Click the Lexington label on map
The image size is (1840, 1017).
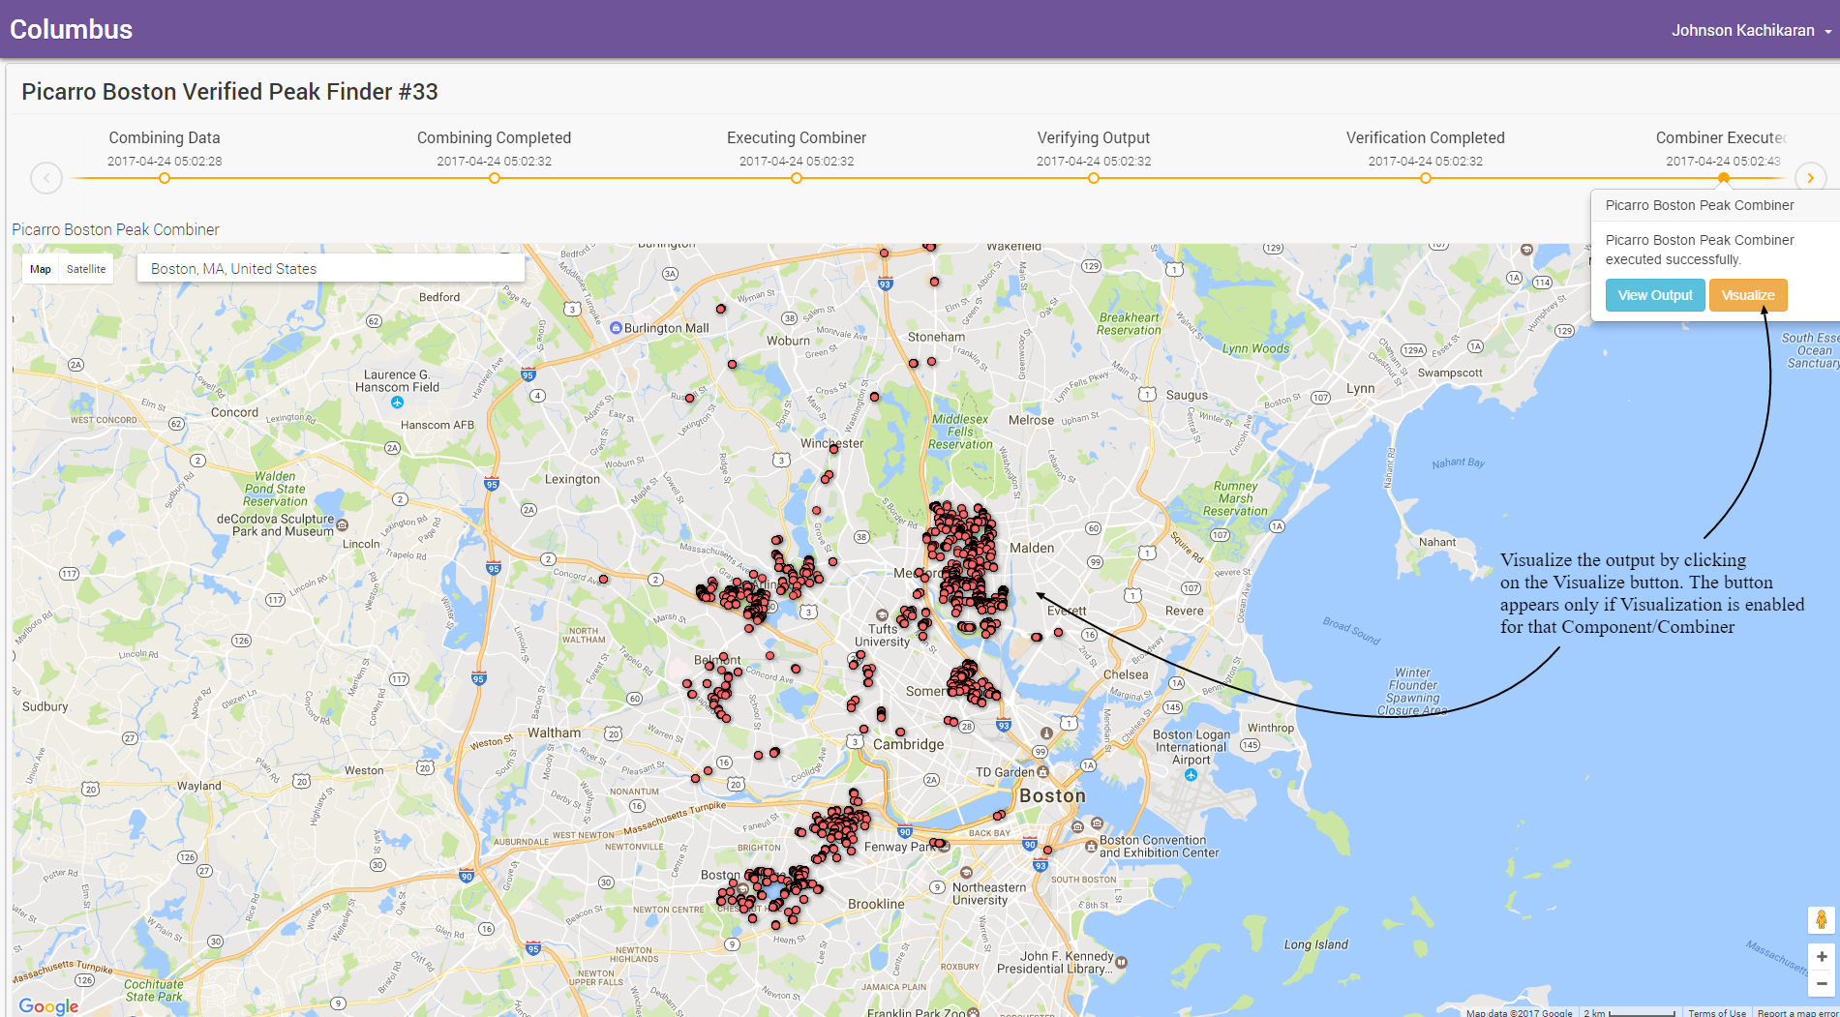coord(572,479)
